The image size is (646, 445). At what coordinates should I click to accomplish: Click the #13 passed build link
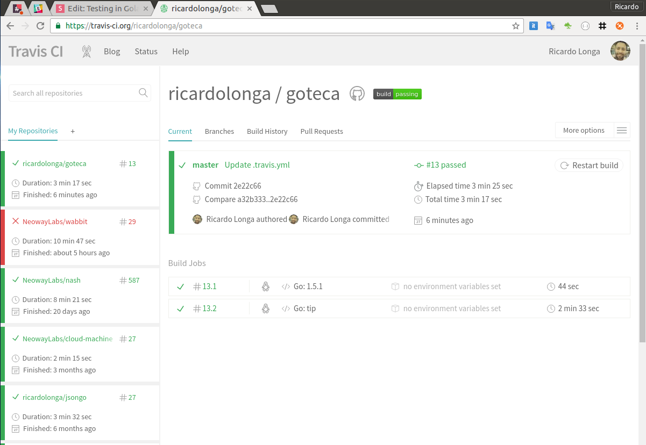[446, 165]
